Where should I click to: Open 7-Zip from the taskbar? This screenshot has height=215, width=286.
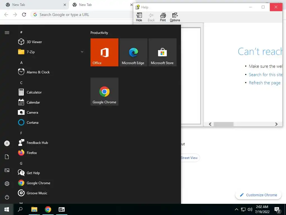point(62,209)
